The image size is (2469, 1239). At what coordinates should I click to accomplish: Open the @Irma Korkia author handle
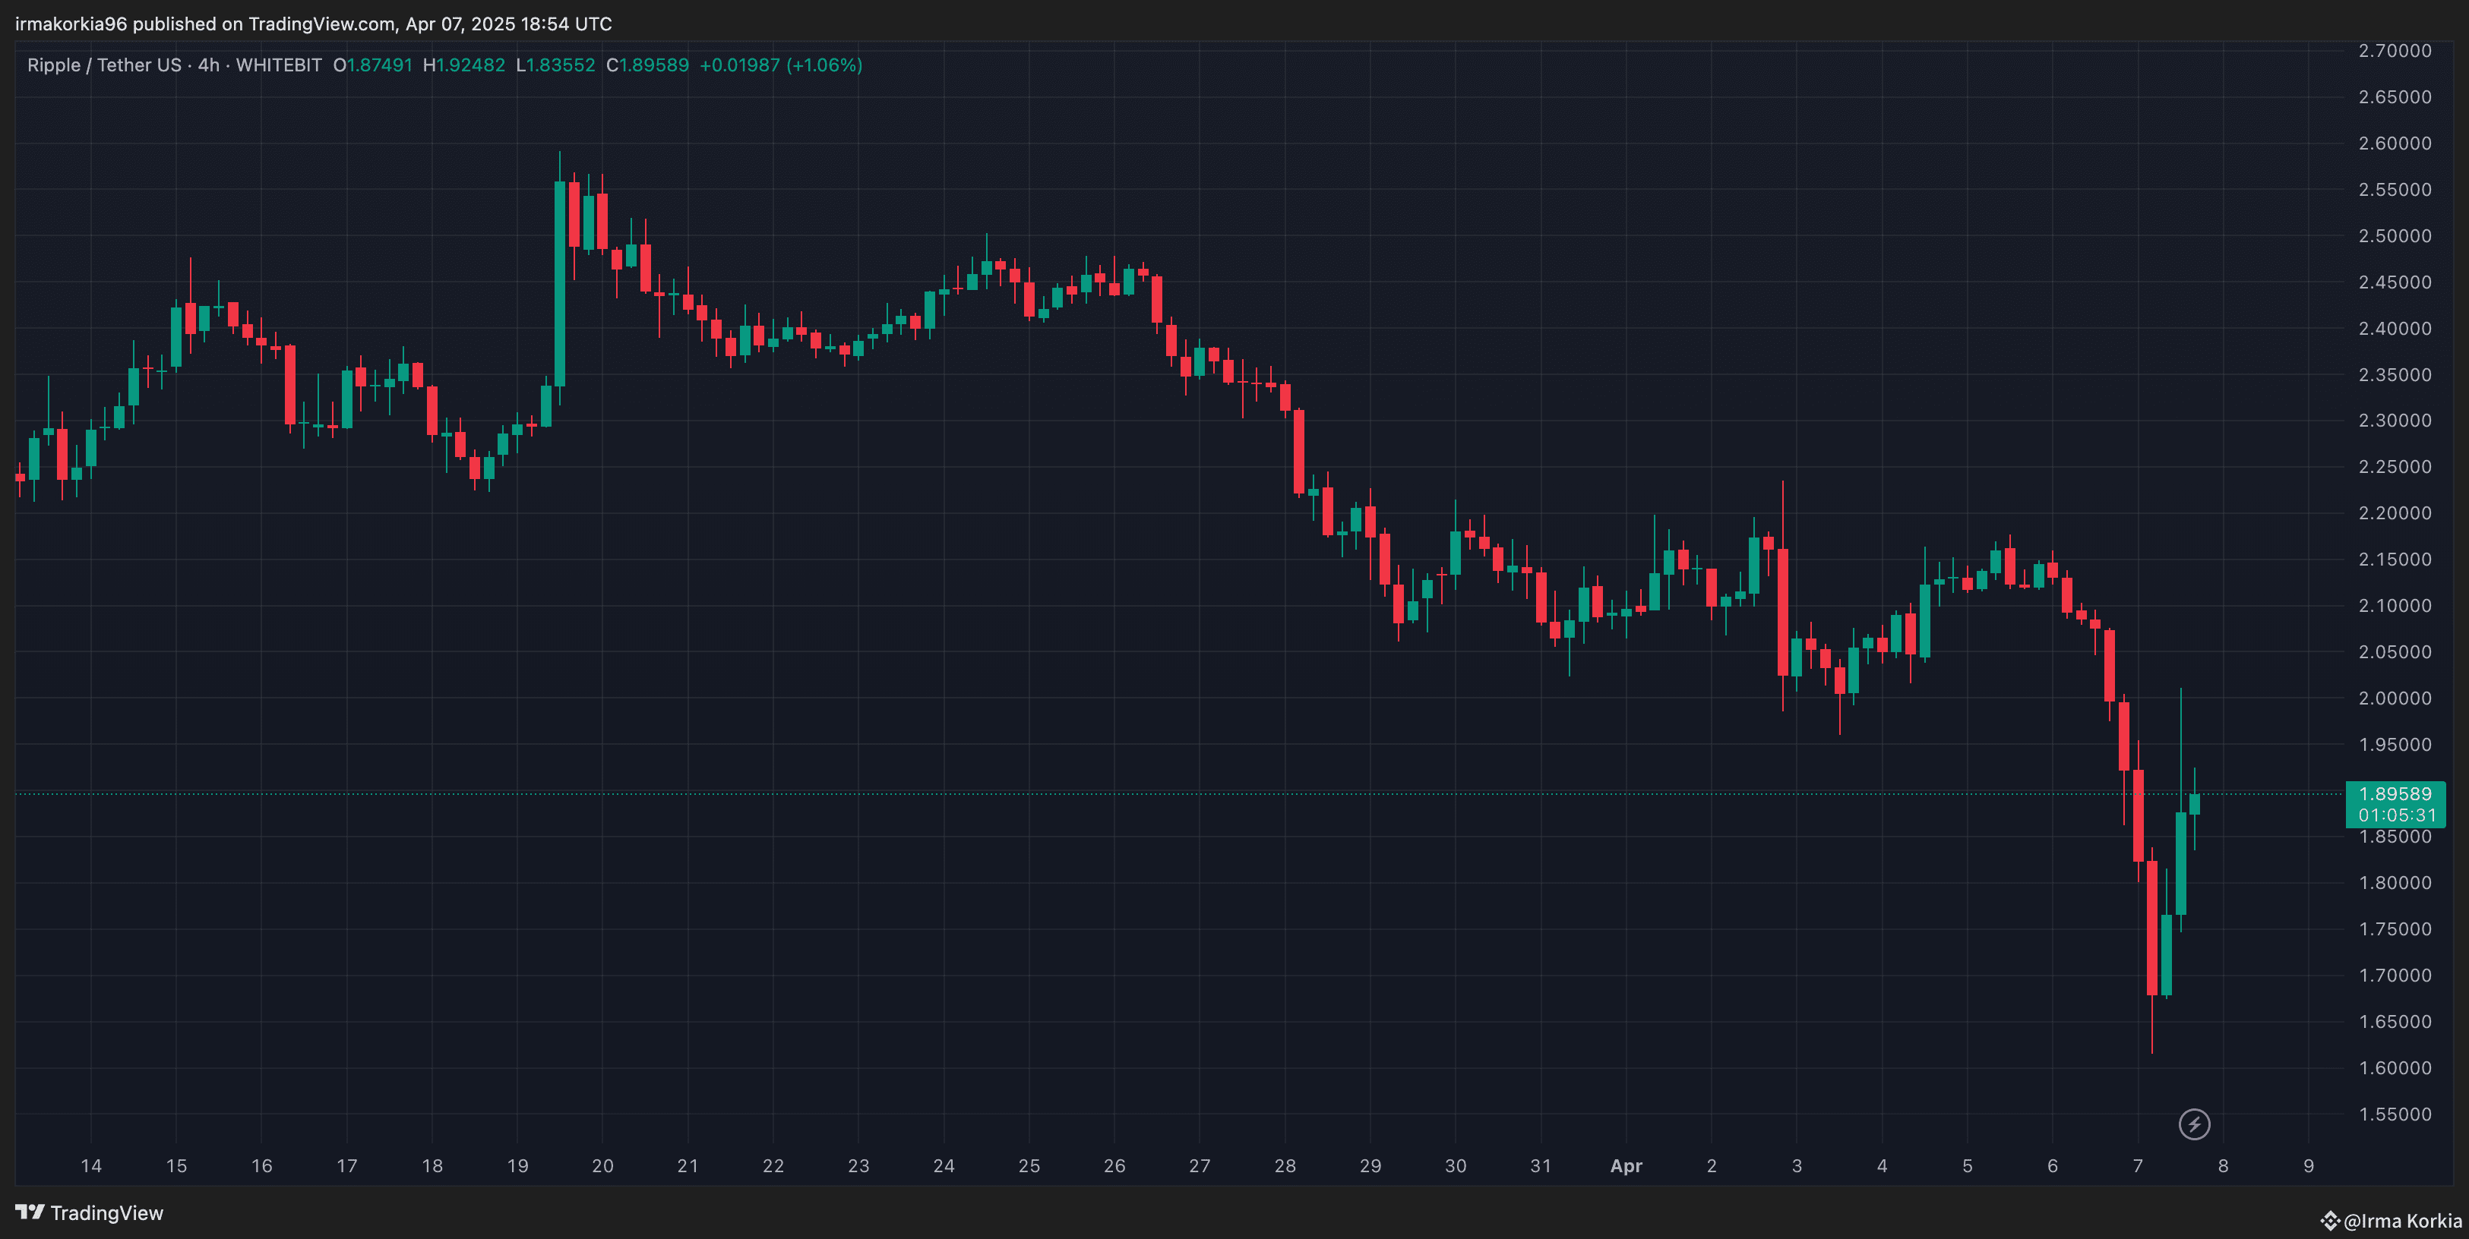click(x=2403, y=1221)
